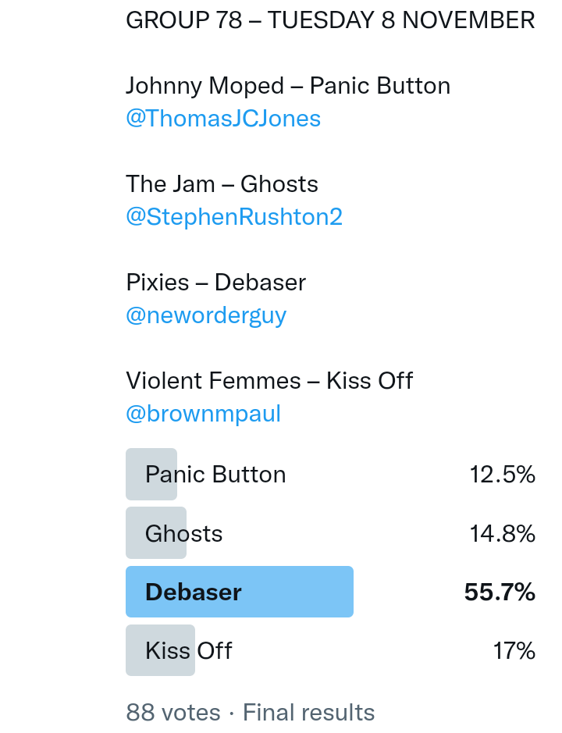Click the Final results label
This screenshot has width=562, height=733.
pos(309,713)
